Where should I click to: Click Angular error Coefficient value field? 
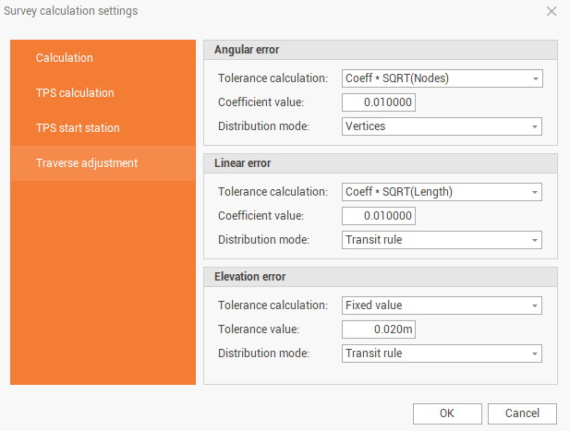379,102
